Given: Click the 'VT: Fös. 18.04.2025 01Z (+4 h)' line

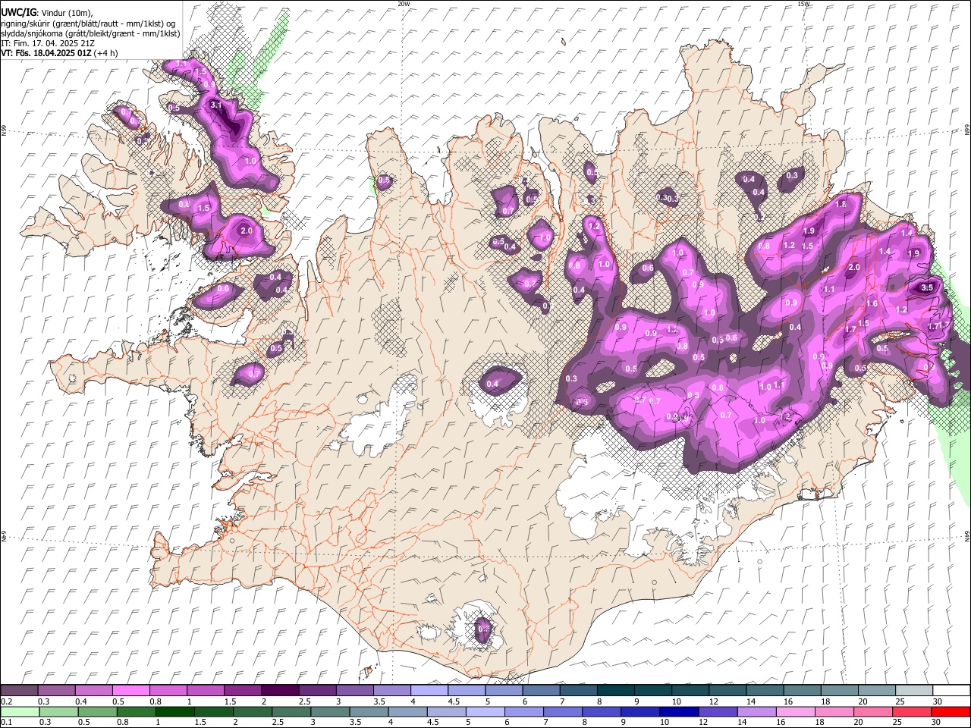Looking at the screenshot, I should click(59, 53).
